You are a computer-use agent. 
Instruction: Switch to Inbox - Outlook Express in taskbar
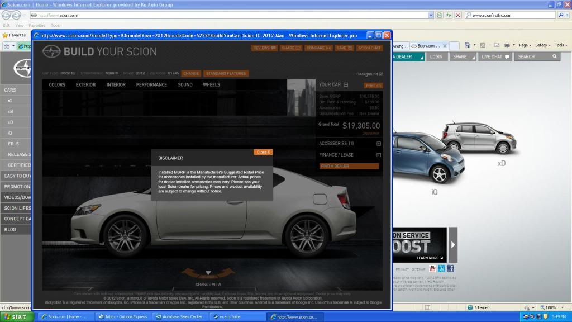[123, 316]
